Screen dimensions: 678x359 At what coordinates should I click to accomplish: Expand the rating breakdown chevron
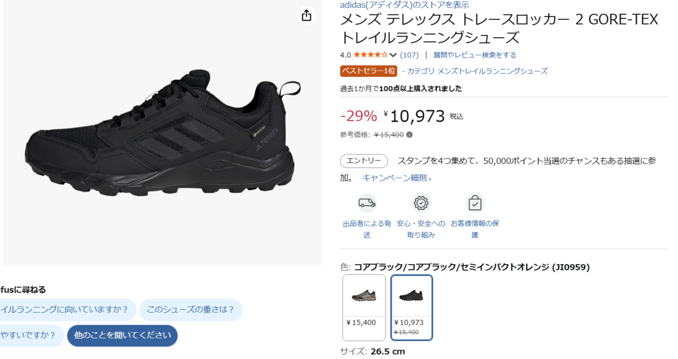(x=393, y=55)
